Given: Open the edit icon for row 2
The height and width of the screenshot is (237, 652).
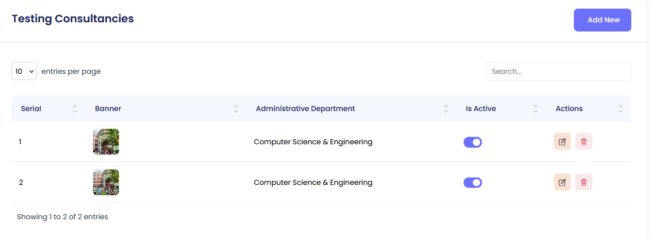Looking at the screenshot, I should tap(562, 182).
